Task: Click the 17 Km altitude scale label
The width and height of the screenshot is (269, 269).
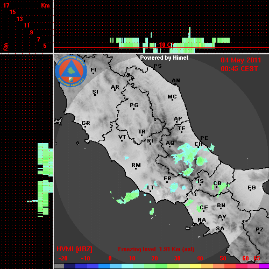Action: point(6,5)
